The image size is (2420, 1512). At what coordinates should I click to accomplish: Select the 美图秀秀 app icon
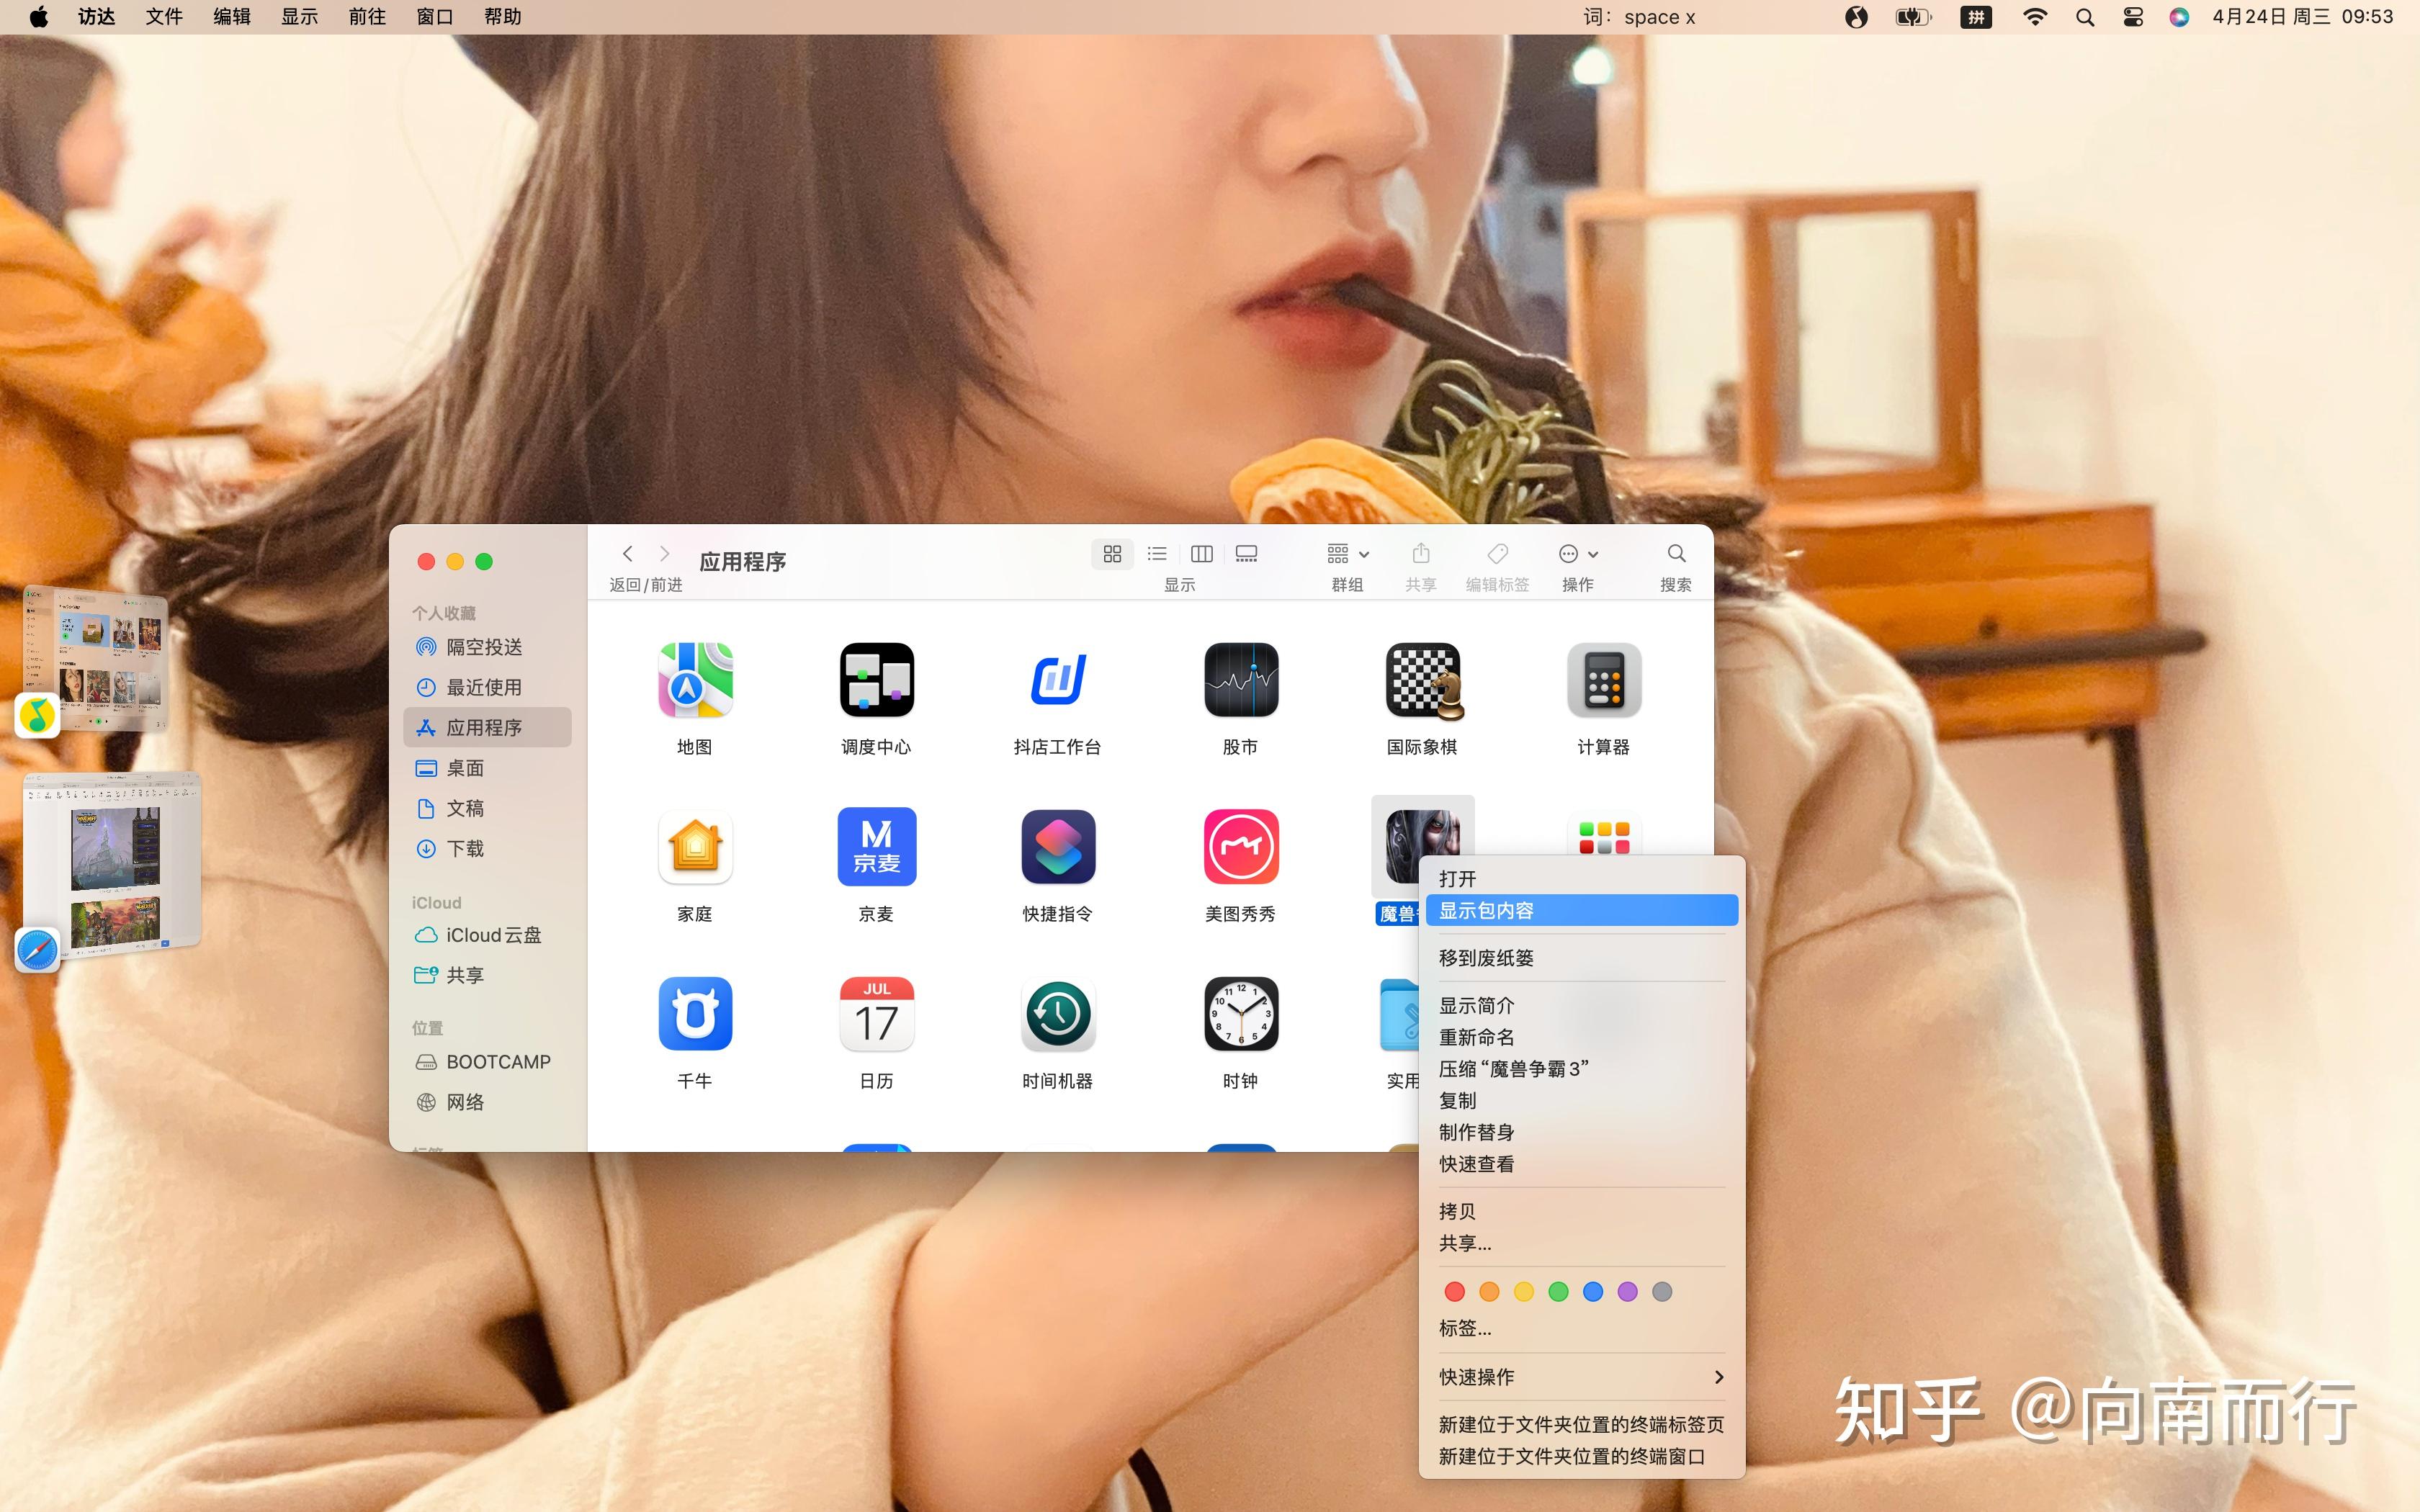[1240, 846]
